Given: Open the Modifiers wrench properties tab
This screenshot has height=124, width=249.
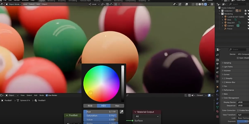Looking at the screenshot, I should 217,91.
